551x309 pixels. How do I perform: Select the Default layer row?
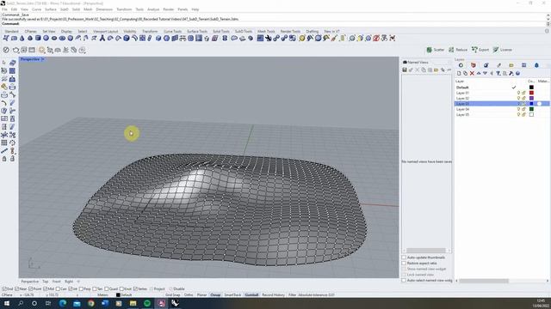coord(502,88)
